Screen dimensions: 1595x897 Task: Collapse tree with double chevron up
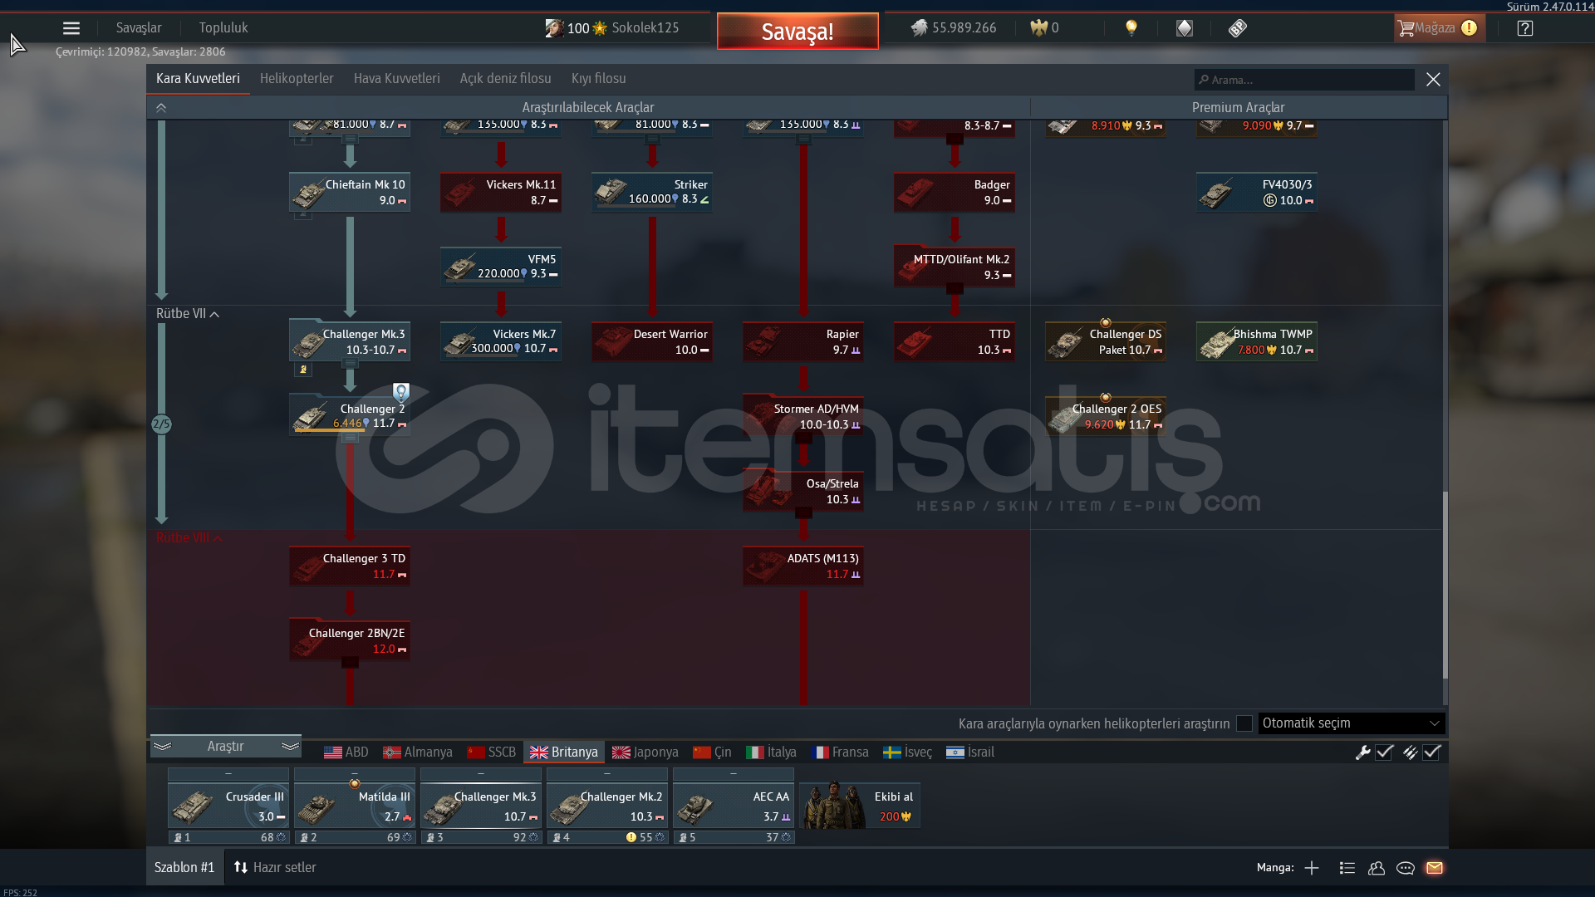161,108
